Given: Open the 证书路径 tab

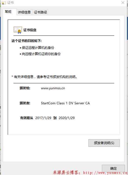Looking at the screenshot, I should pyautogui.click(x=40, y=12).
